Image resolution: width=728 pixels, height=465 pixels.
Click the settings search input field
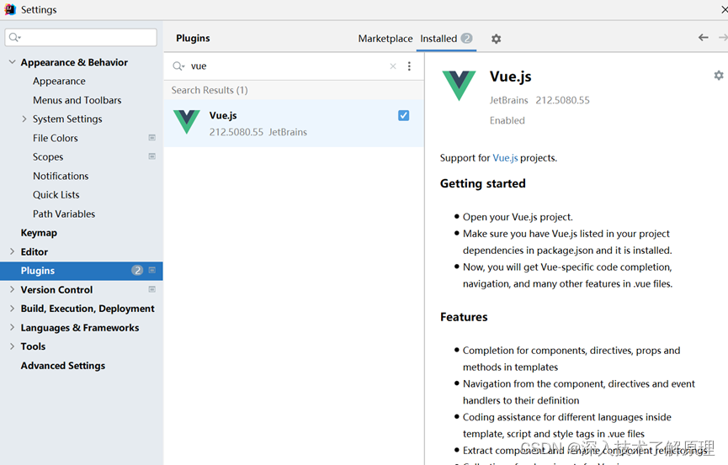coord(81,38)
